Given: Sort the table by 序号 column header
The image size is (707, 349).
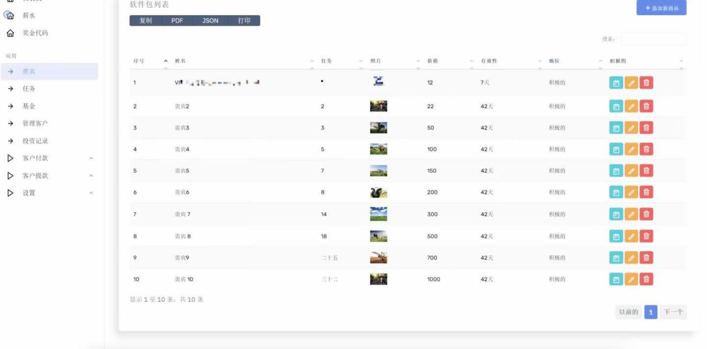Looking at the screenshot, I should 139,61.
